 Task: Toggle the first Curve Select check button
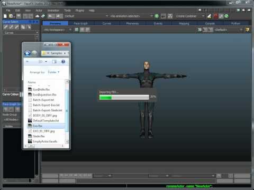6,27
